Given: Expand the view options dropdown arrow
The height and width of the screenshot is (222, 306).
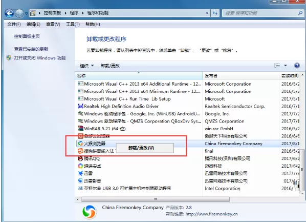Looking at the screenshot, I should [x=286, y=66].
